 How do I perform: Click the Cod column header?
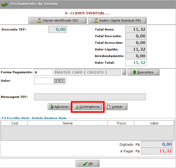tap(15, 123)
